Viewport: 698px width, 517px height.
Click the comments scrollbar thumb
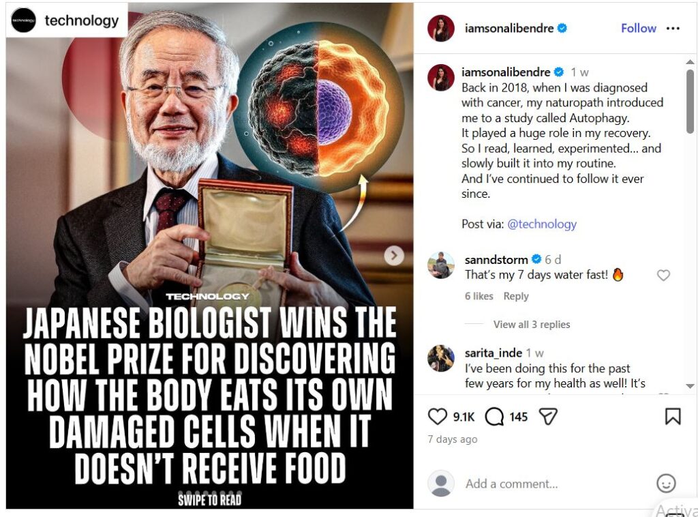(690, 101)
